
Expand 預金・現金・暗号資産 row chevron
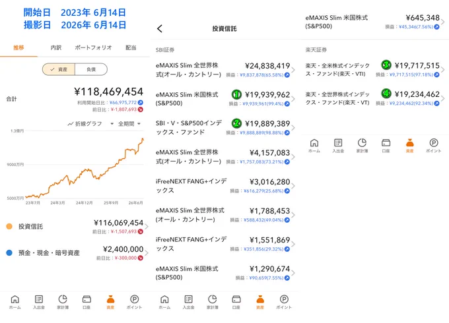click(x=147, y=253)
